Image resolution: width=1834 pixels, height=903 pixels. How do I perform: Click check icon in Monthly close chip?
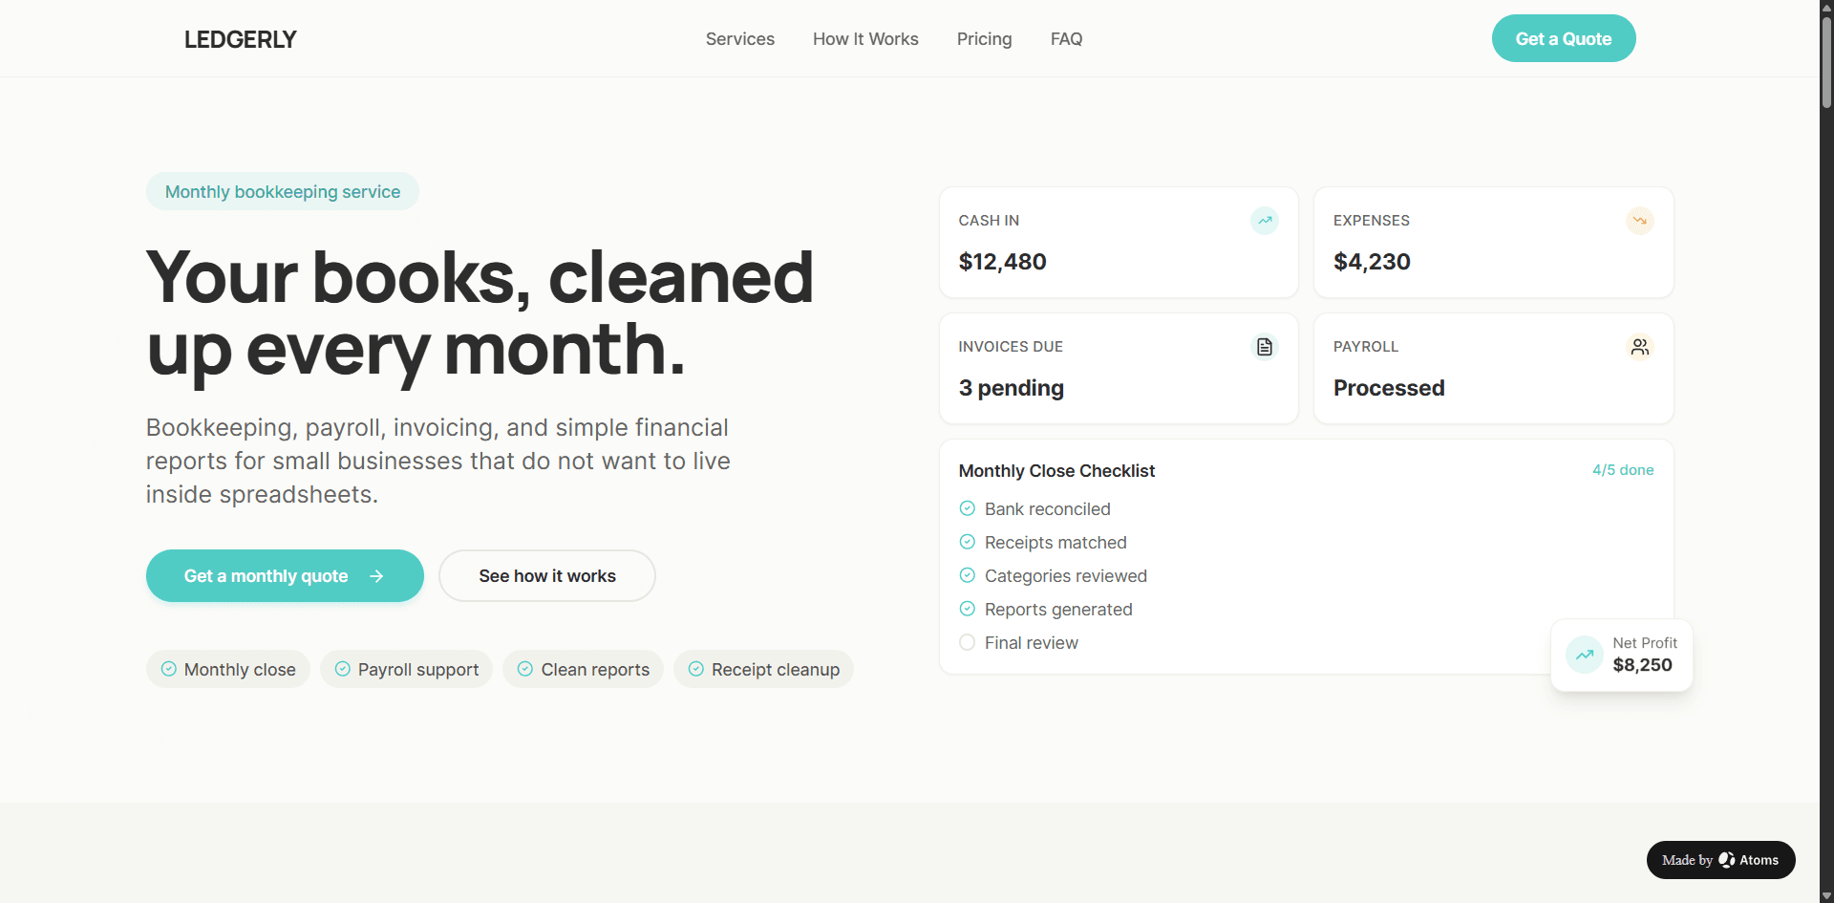click(169, 669)
